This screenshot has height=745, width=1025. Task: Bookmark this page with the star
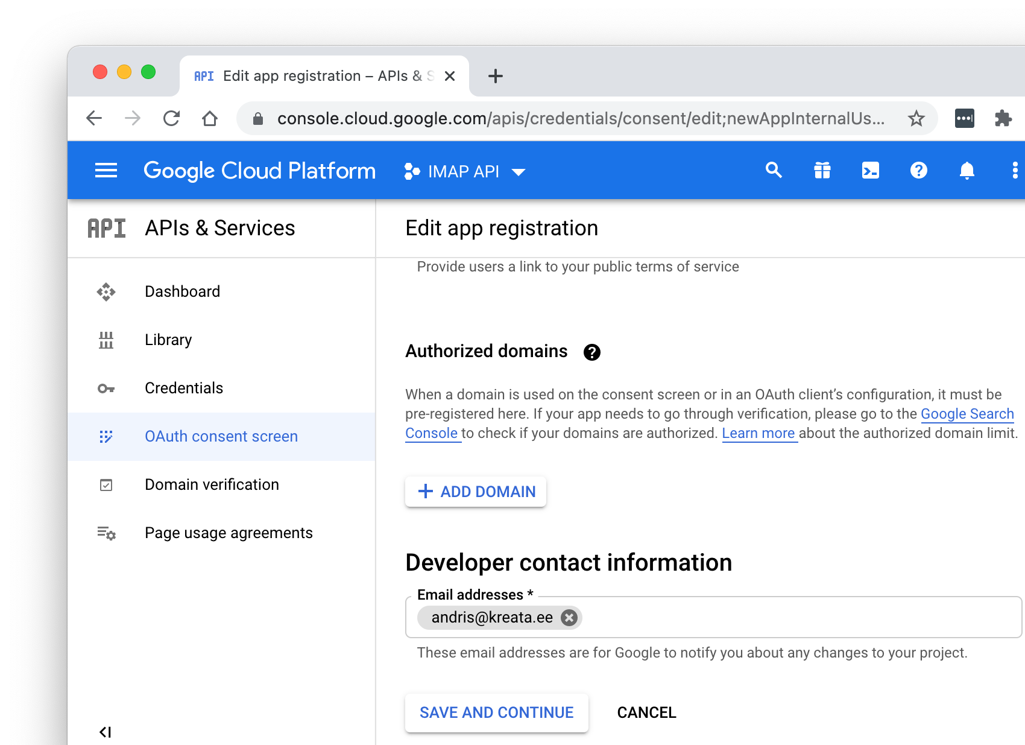click(916, 118)
